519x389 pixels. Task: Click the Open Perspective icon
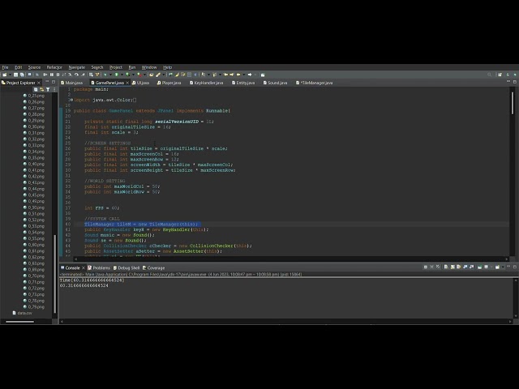(500, 75)
